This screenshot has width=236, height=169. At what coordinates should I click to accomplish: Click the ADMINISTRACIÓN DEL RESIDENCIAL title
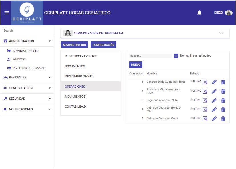point(99,33)
